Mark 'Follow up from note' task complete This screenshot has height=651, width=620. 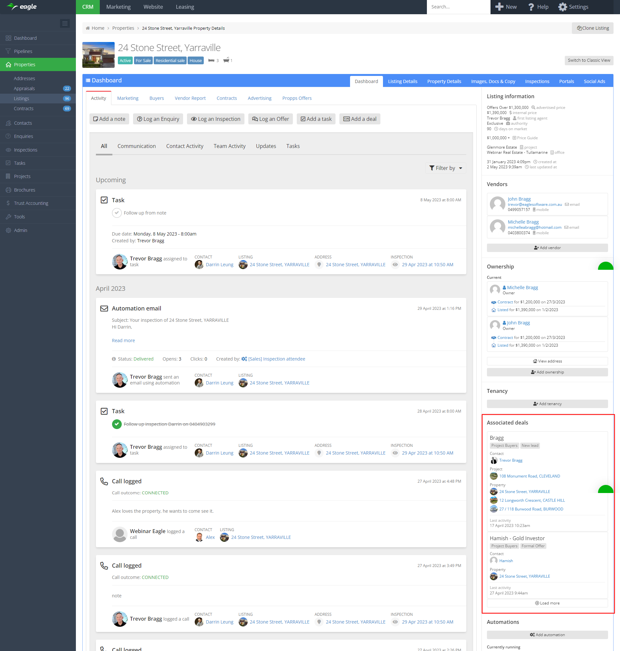tap(117, 213)
